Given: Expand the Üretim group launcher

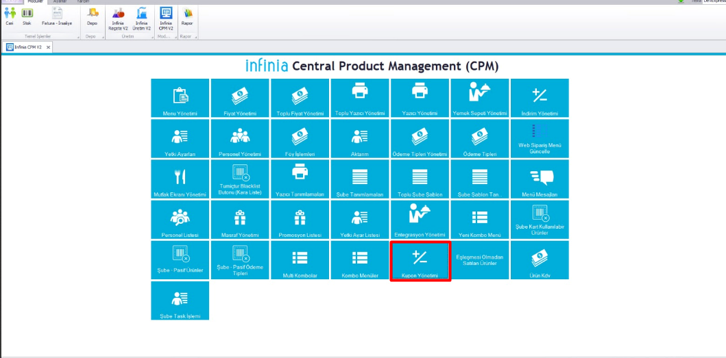Looking at the screenshot, I should click(152, 36).
